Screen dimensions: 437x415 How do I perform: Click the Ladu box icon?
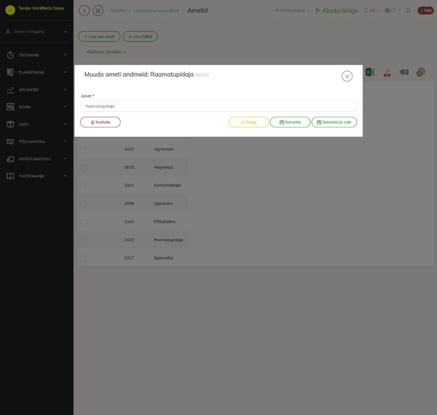pos(10,124)
